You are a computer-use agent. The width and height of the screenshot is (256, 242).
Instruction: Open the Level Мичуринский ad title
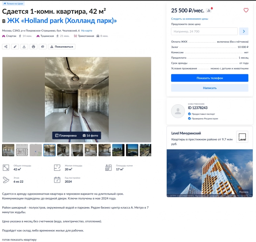coord(186,133)
